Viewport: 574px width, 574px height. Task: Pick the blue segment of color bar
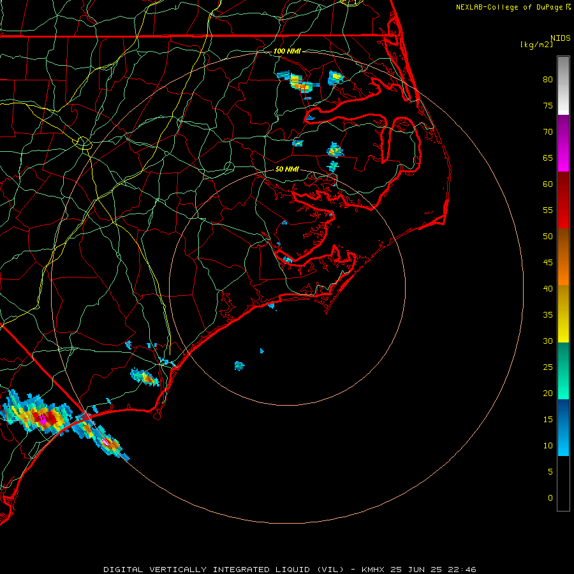pos(563,427)
